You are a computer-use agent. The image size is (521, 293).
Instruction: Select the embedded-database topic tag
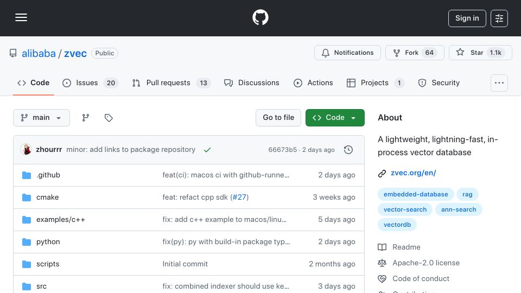tap(416, 194)
